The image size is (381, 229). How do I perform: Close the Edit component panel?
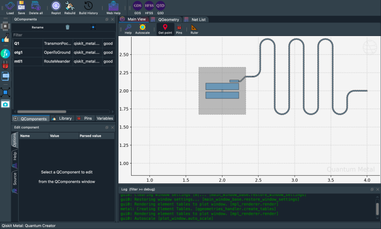pos(112,127)
